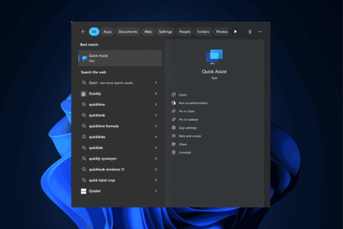
Task: Switch to the Settings filter tab
Action: click(x=166, y=31)
